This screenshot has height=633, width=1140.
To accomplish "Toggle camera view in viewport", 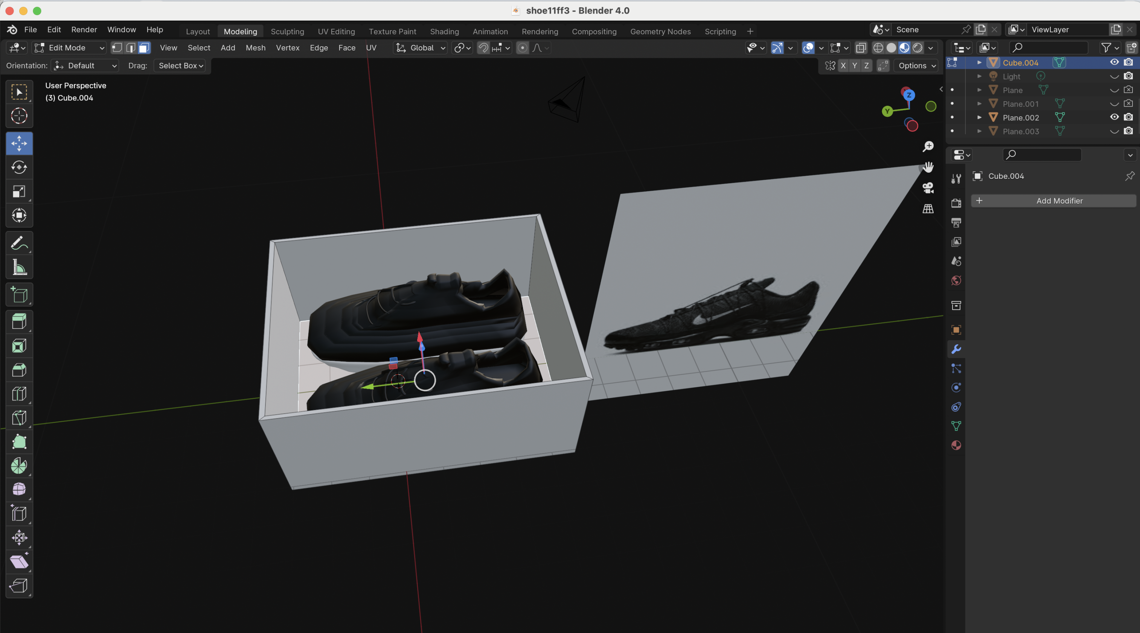I will [x=928, y=187].
